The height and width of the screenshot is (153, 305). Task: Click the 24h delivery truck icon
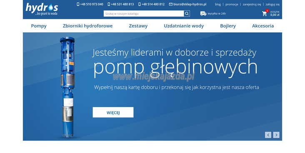[x=203, y=13]
